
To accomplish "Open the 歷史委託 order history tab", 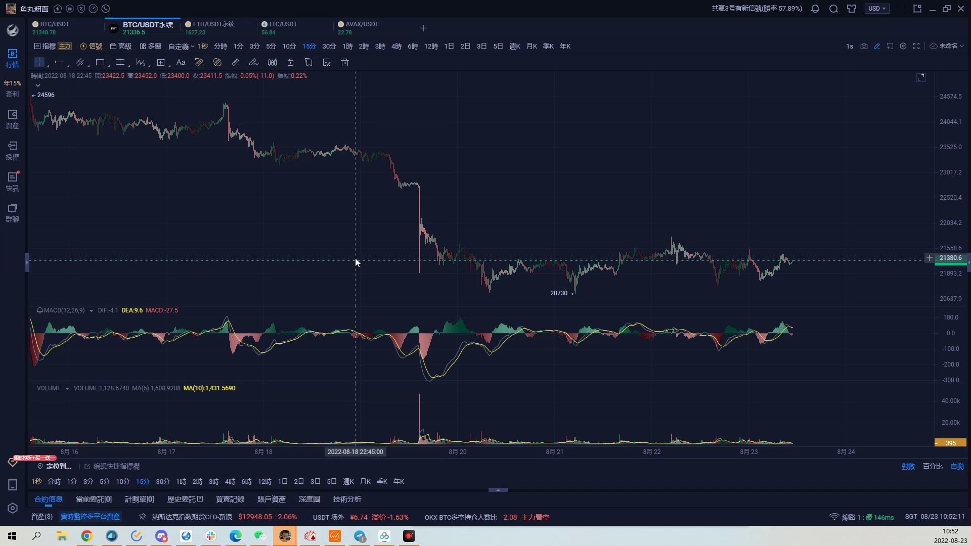I will tap(185, 499).
